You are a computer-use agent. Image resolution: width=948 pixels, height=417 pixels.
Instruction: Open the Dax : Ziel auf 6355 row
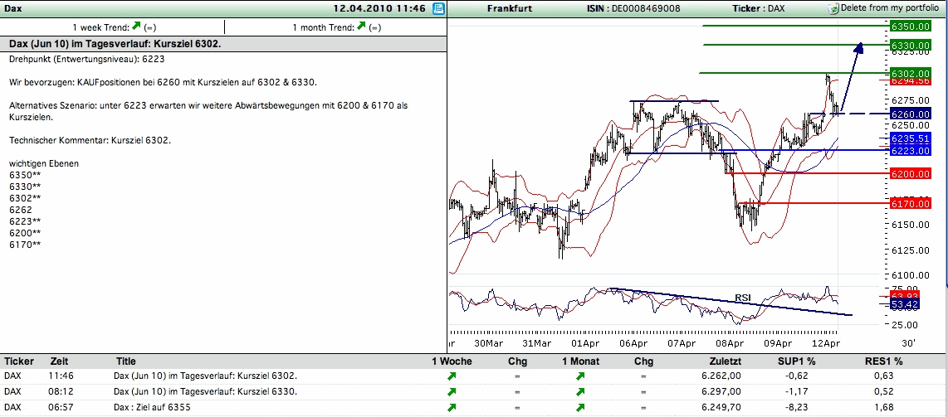(153, 407)
